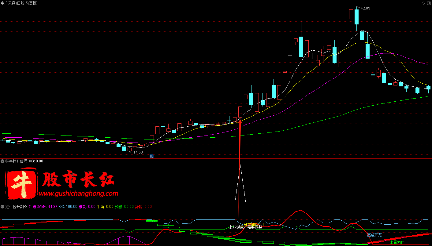
Task: Open the 狂牛拉升副图 indicator dropdown arrow
Action: 2,207
